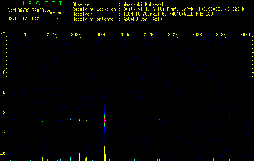
Task: Click the 2028 time axis label
Action: pyautogui.click(x=197, y=34)
